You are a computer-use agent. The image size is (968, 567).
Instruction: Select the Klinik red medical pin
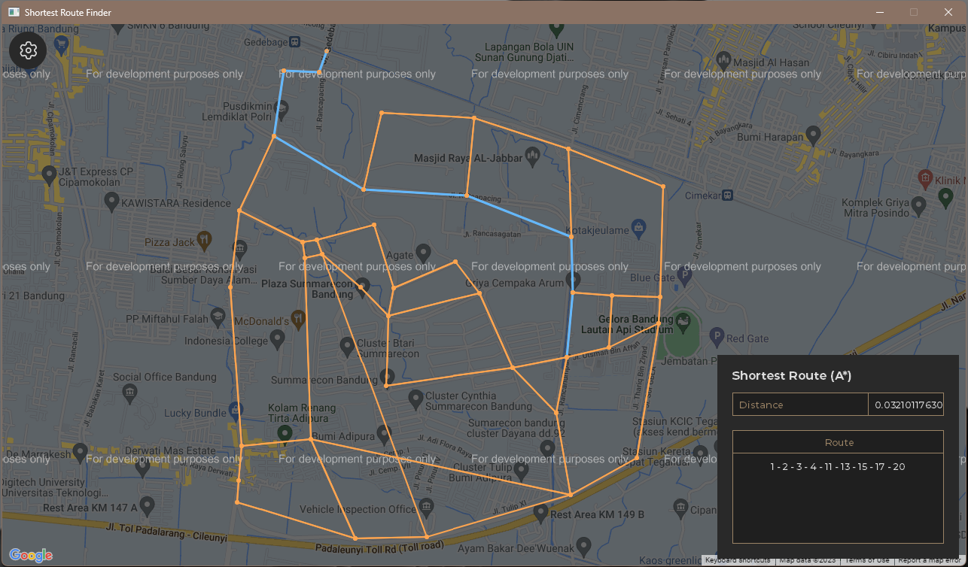[925, 178]
